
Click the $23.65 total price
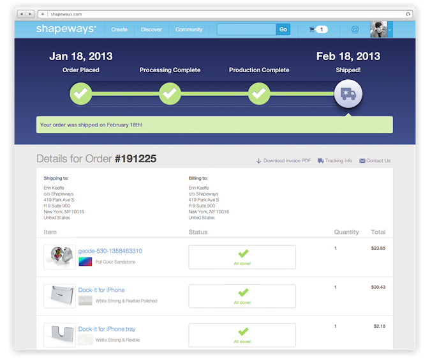point(378,248)
